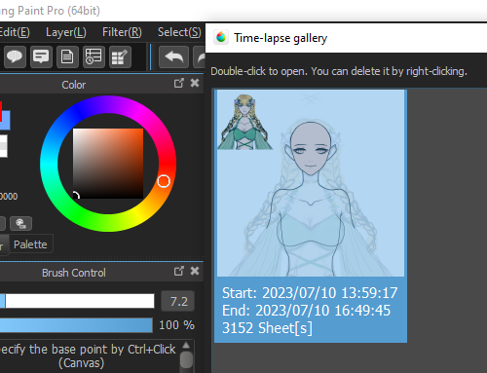487x373 pixels.
Task: Click the document page toolbar icon
Action: click(67, 57)
